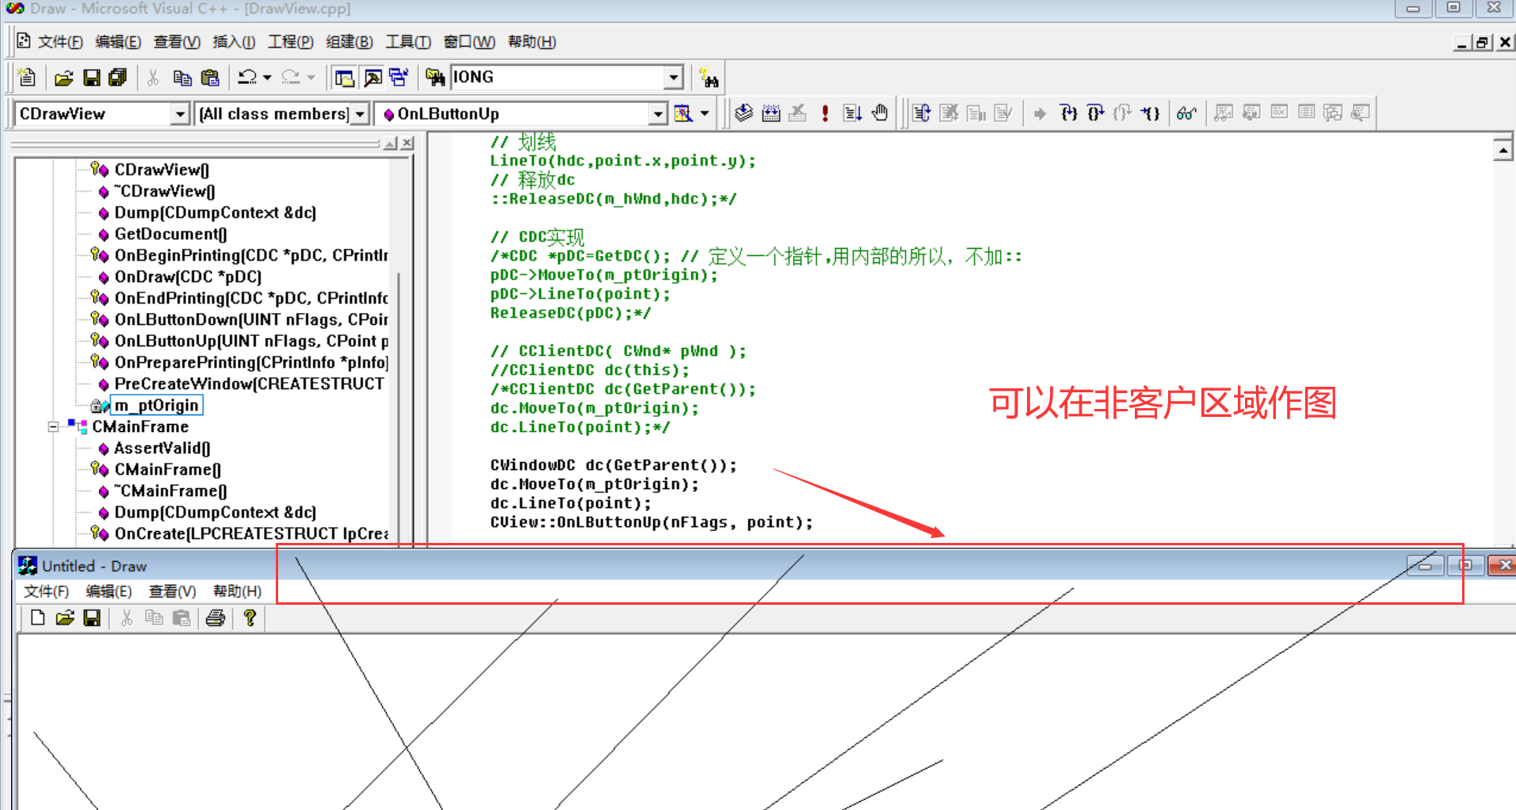Image resolution: width=1516 pixels, height=810 pixels.
Task: Select OnLButtonUp in class tree
Action: pos(251,341)
